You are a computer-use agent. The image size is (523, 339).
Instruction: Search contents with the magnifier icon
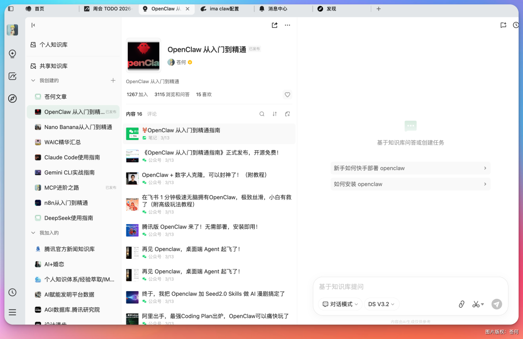(x=262, y=113)
